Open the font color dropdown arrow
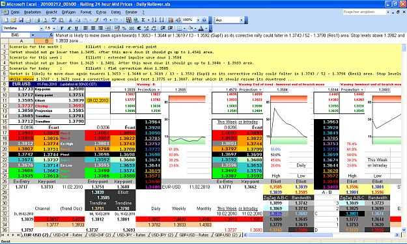The width and height of the screenshot is (407, 244). coord(206,28)
